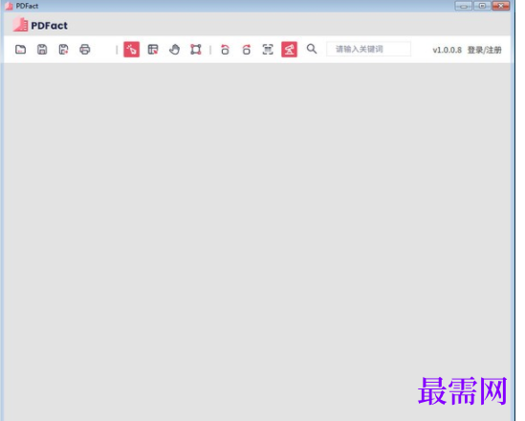Image resolution: width=525 pixels, height=421 pixels.
Task: Click the v1.0.0.8 version label
Action: tap(447, 50)
